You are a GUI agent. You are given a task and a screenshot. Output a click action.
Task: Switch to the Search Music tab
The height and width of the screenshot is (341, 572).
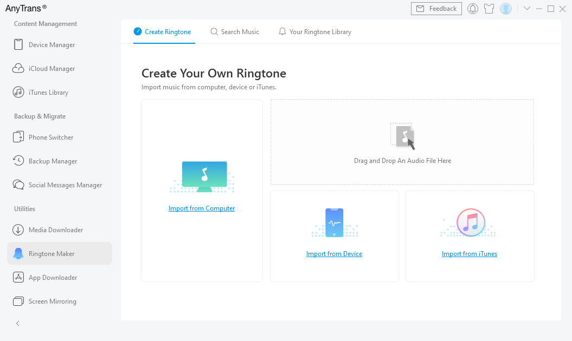[235, 32]
